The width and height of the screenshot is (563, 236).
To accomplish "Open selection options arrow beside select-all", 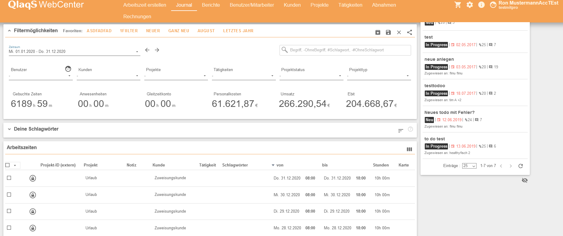I will coord(15,165).
